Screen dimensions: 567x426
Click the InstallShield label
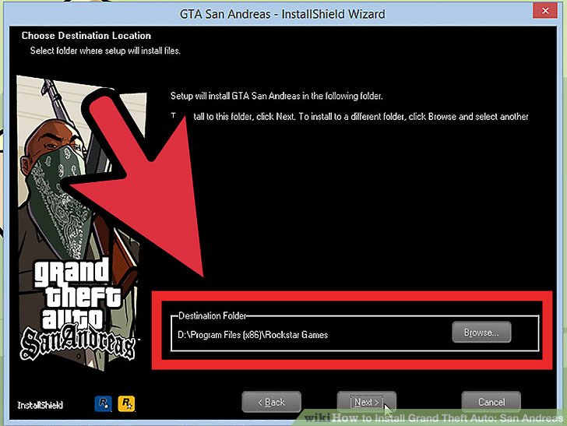[40, 405]
